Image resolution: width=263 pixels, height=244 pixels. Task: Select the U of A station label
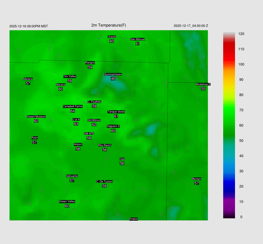coord(76,119)
